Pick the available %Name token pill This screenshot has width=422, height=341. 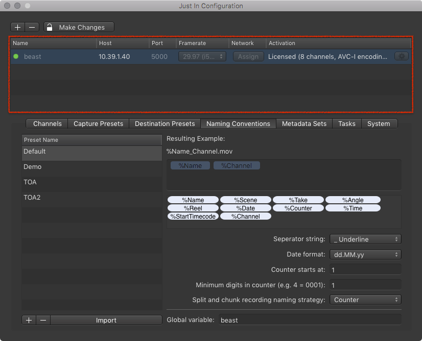click(x=193, y=200)
